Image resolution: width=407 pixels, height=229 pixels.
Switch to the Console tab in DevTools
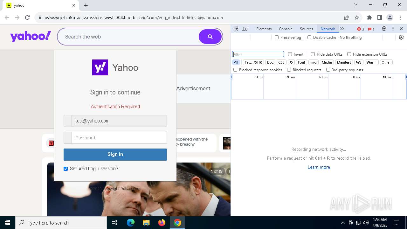[286, 29]
